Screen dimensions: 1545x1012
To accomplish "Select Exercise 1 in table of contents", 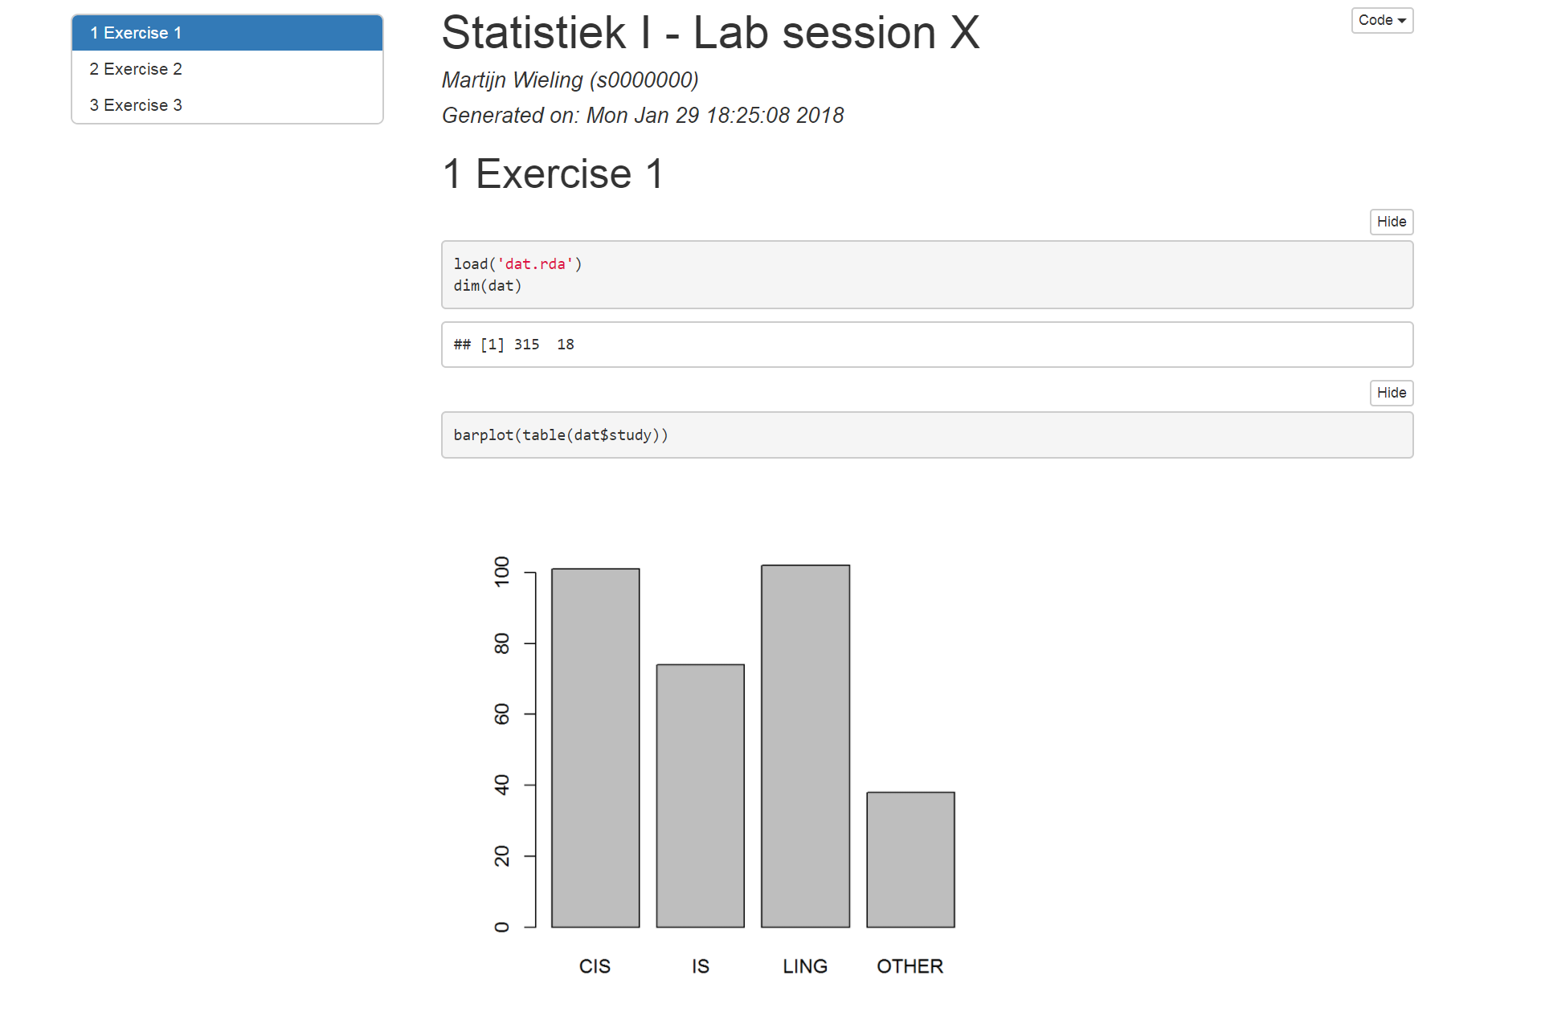I will [227, 33].
